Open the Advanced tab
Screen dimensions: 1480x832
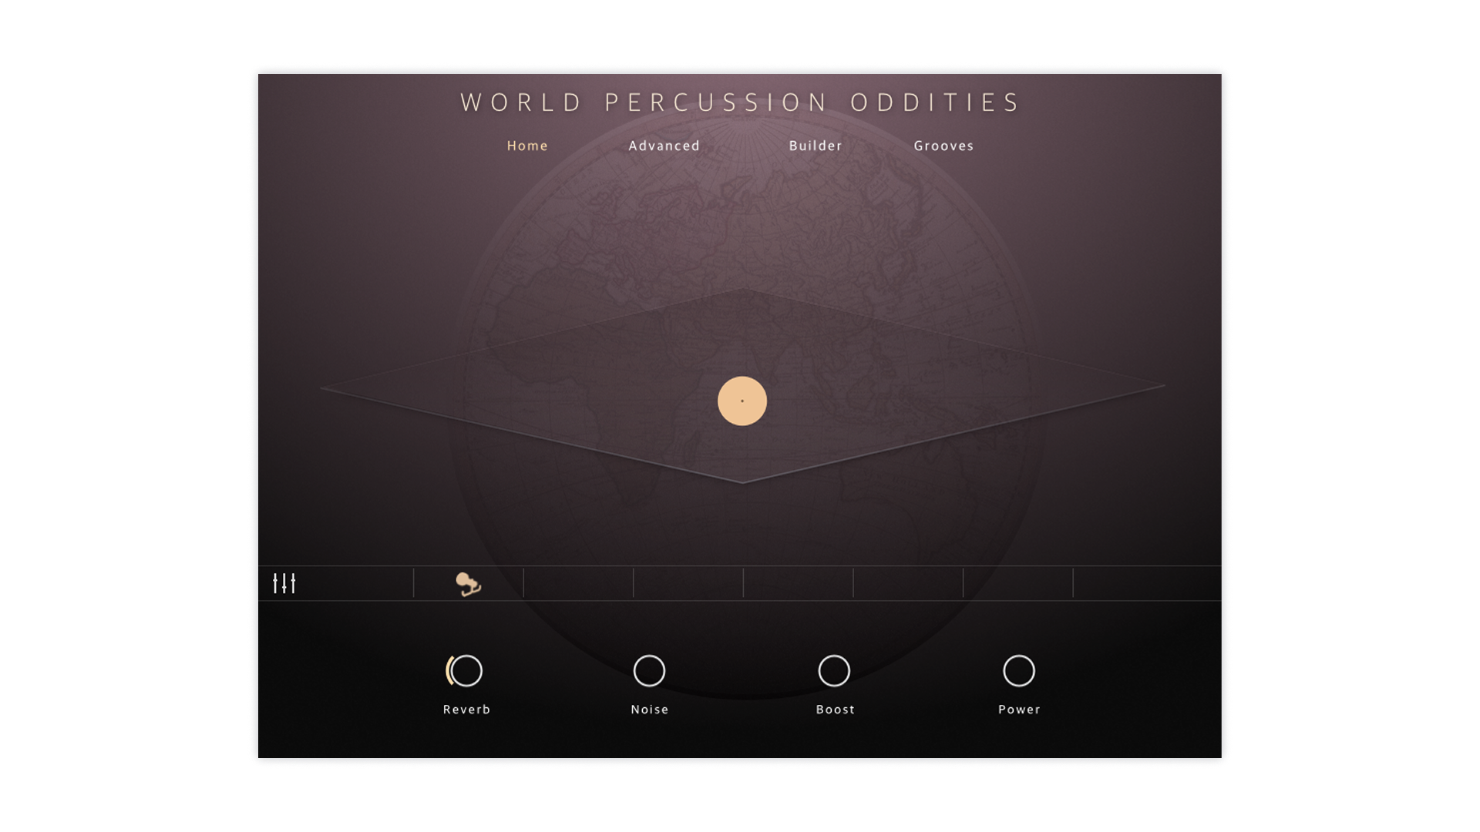click(664, 146)
